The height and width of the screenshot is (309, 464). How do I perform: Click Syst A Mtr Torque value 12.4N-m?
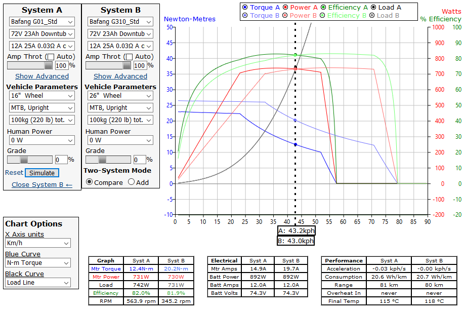point(141,268)
